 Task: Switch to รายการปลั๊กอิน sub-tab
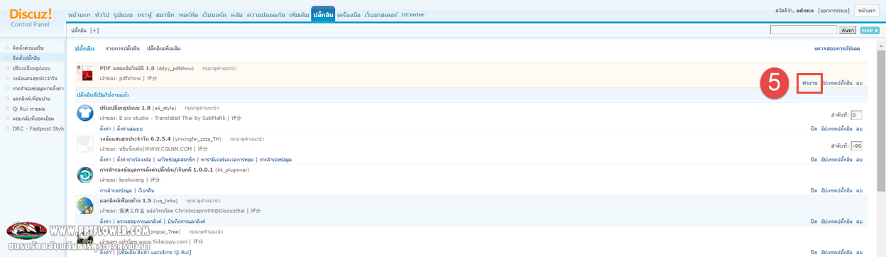pos(122,48)
